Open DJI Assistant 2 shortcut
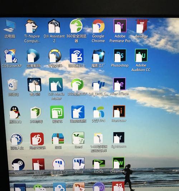179x191 pixels. coord(54,26)
